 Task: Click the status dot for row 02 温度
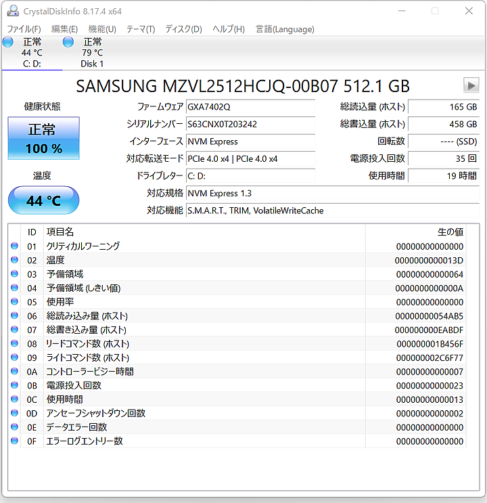pos(14,260)
